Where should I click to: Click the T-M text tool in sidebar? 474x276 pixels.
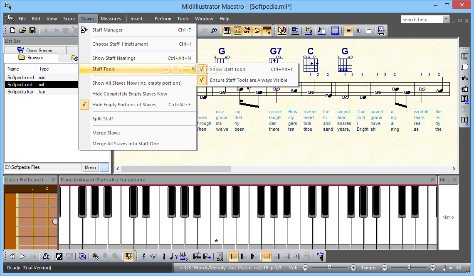pyautogui.click(x=464, y=99)
